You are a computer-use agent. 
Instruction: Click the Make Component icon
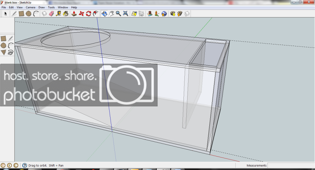point(44,14)
